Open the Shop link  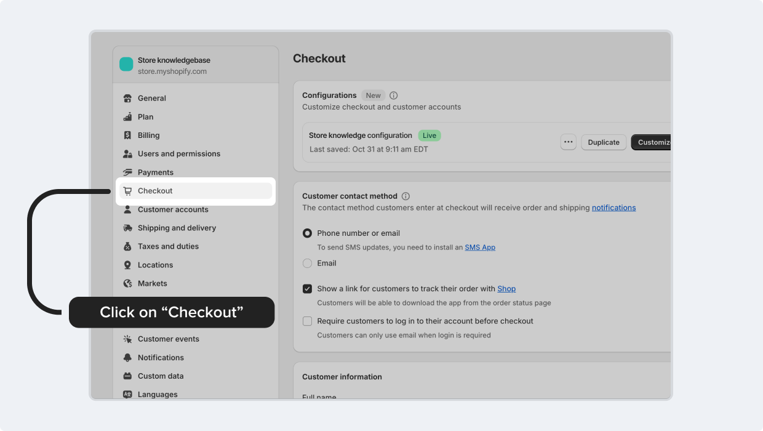pyautogui.click(x=506, y=289)
